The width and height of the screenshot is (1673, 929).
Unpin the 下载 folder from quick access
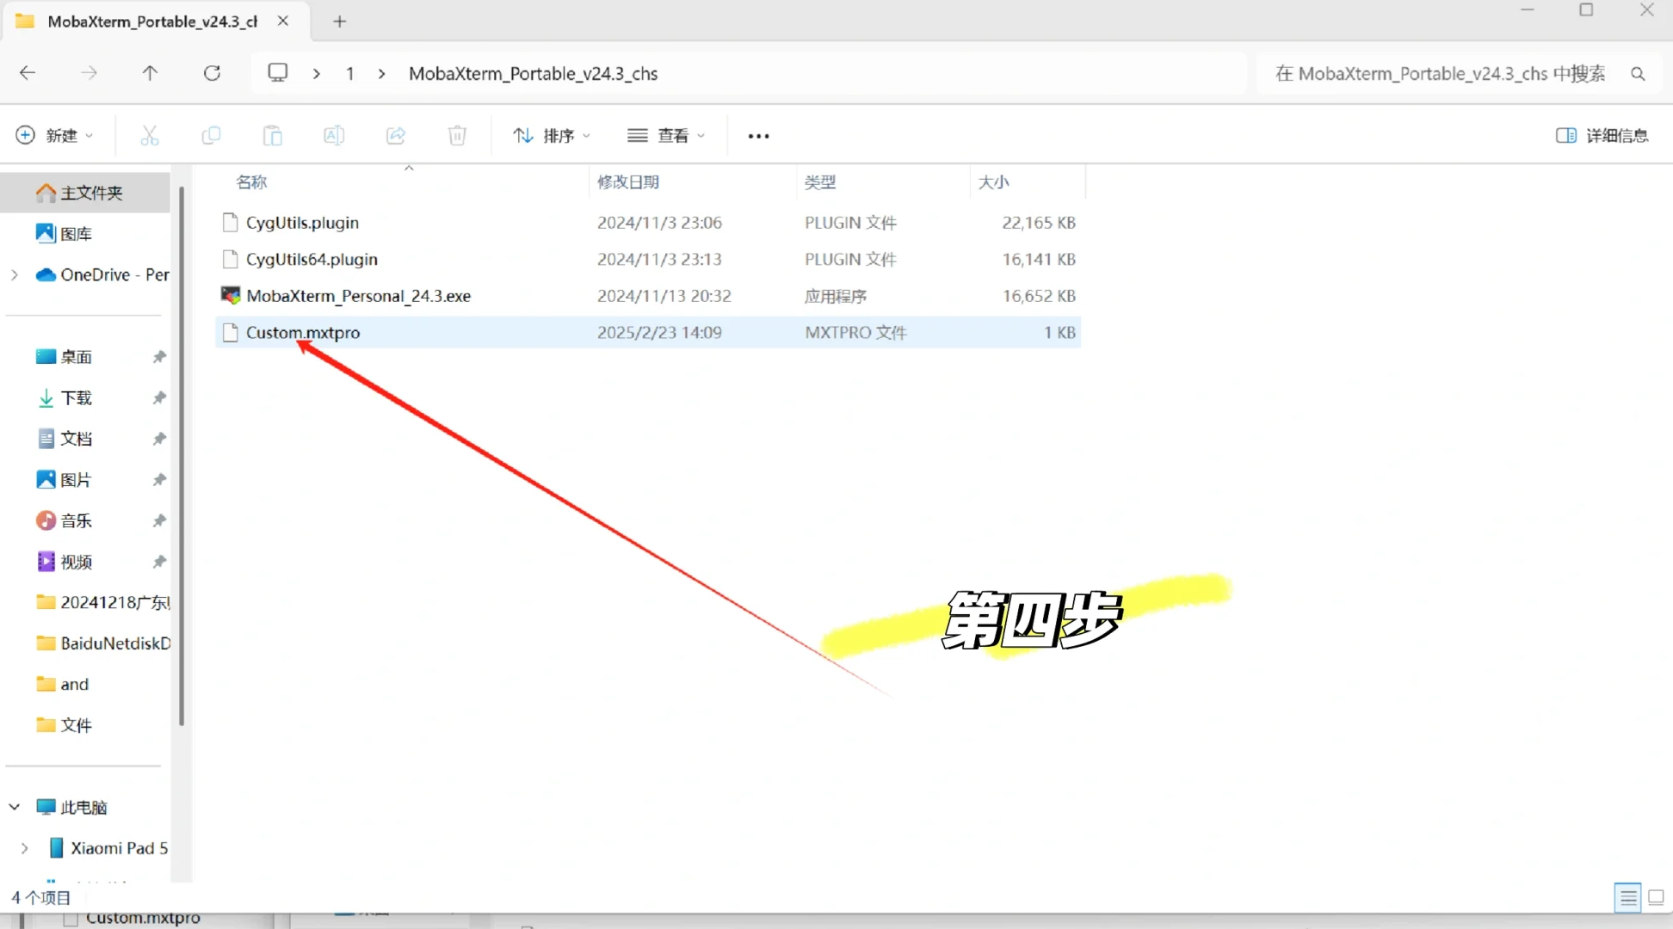(x=158, y=397)
